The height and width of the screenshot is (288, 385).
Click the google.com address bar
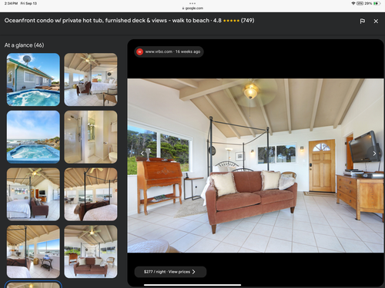(192, 8)
